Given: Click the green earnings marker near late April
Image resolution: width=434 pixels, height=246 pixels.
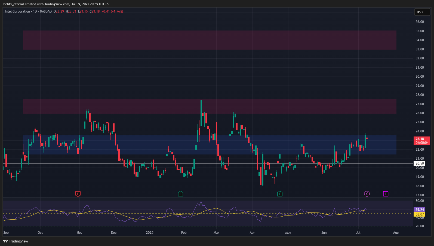Looking at the screenshot, I should (x=280, y=194).
